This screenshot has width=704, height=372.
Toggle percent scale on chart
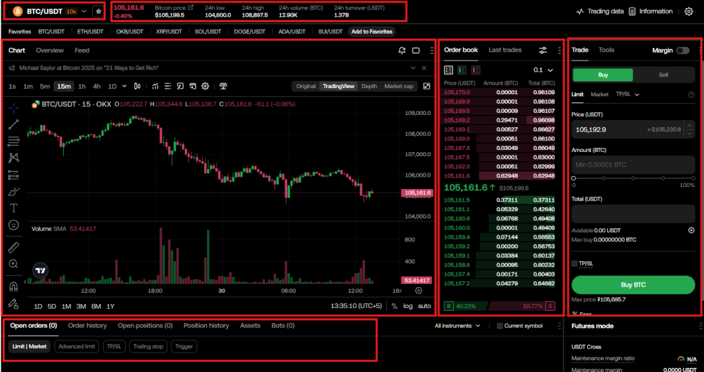pos(394,306)
